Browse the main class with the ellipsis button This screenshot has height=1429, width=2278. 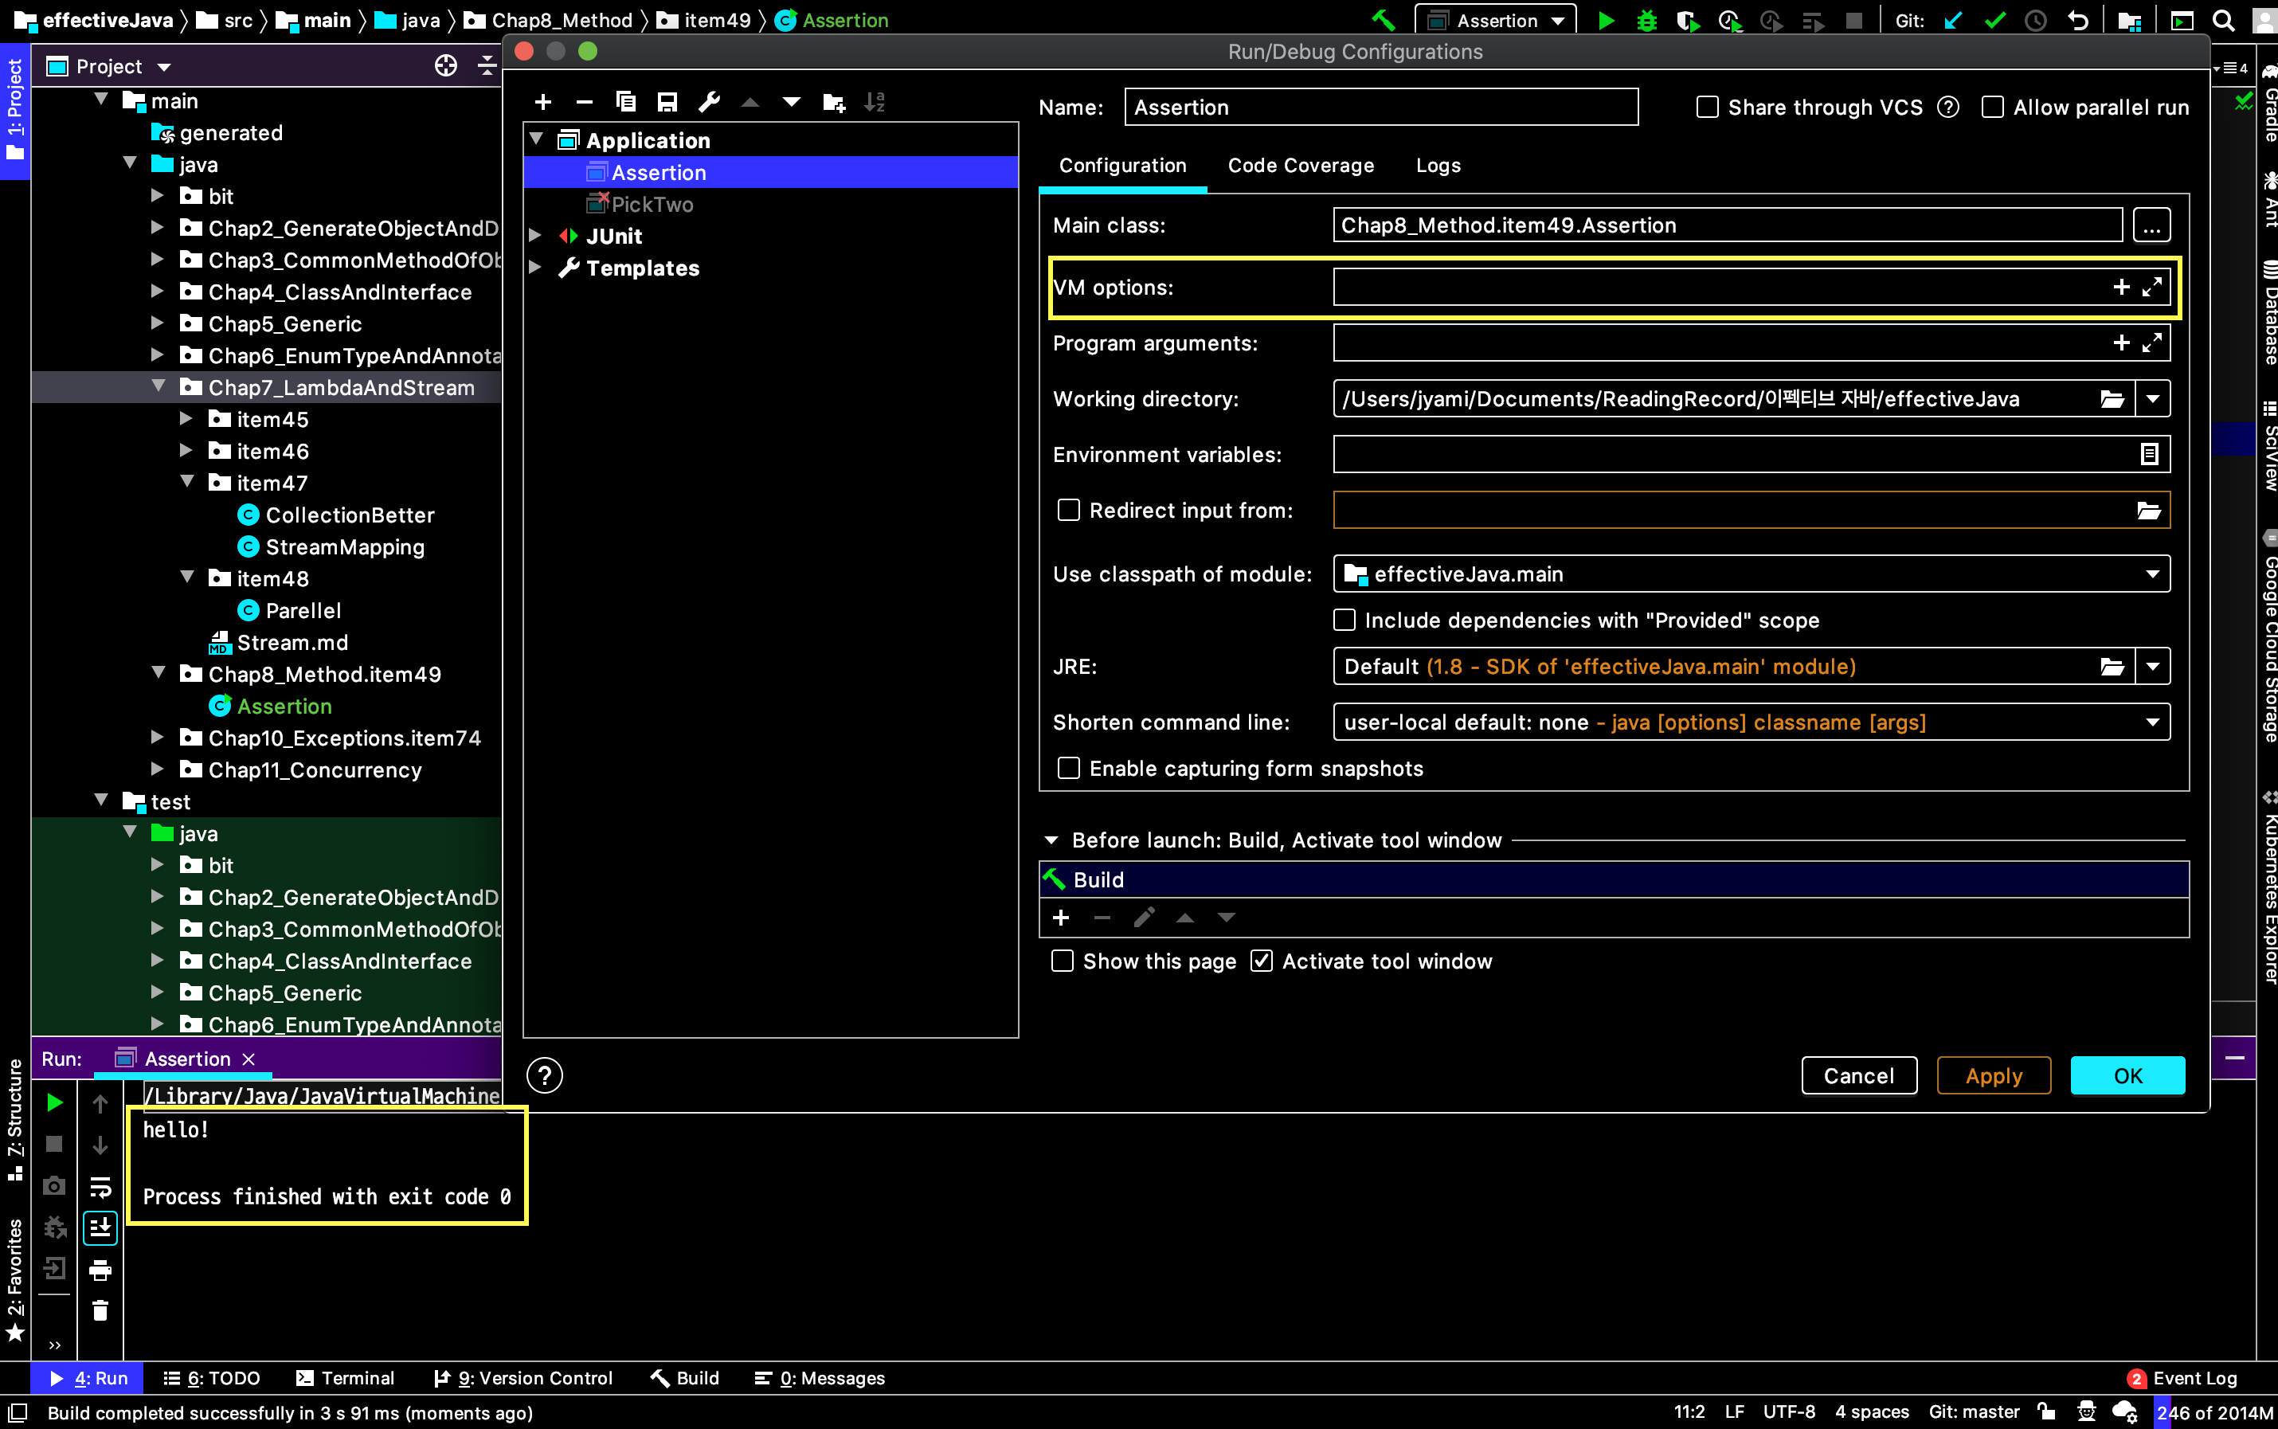coord(2153,225)
